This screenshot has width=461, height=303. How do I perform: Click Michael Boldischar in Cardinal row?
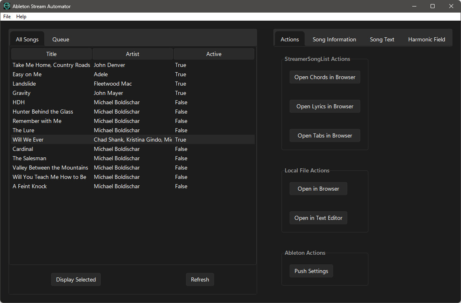[x=117, y=149]
